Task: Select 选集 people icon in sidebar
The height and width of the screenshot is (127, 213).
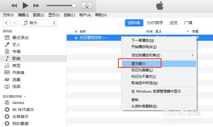Action: [7, 80]
